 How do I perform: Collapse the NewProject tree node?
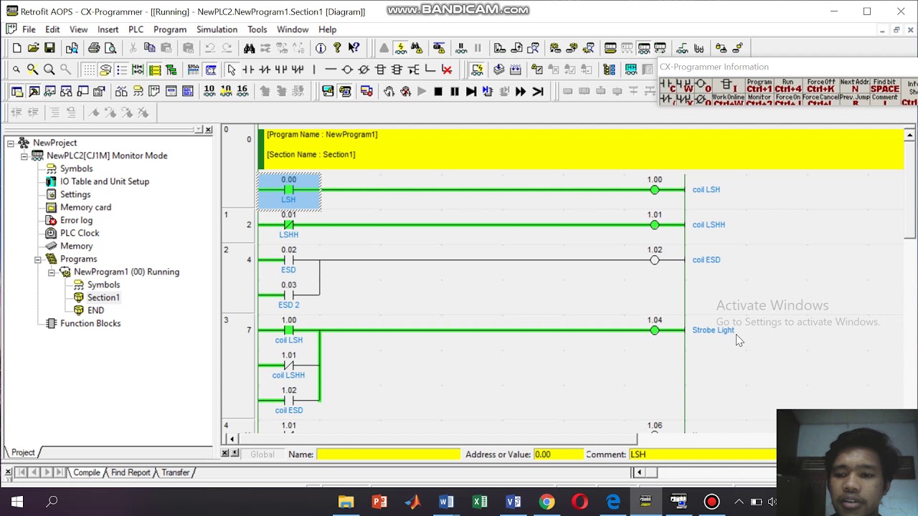click(x=11, y=143)
